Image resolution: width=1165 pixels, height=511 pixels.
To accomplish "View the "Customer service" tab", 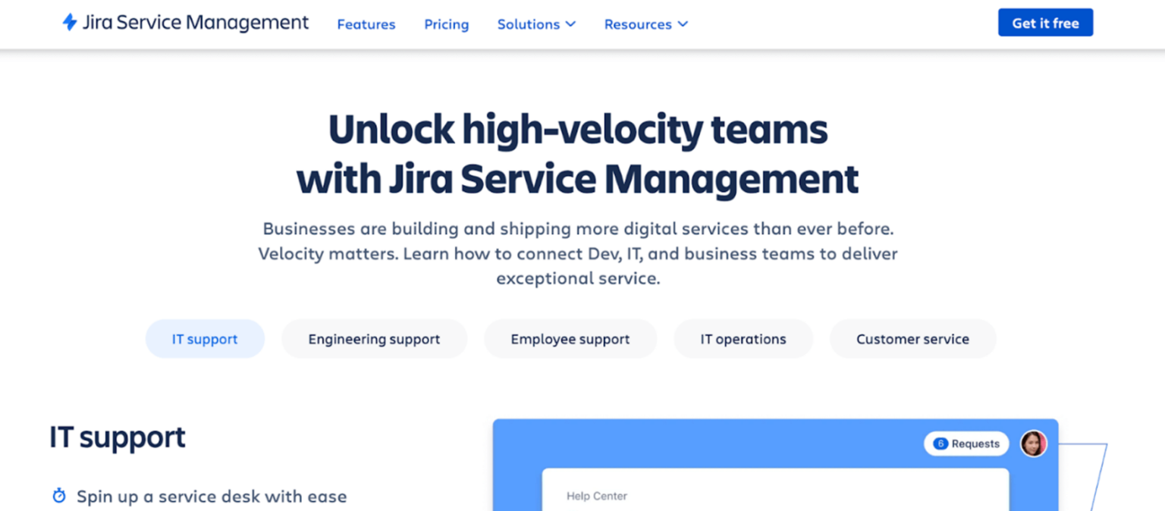I will click(912, 339).
